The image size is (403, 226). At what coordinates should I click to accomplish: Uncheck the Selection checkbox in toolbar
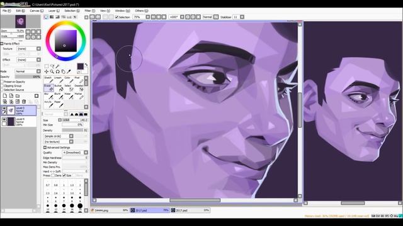click(116, 17)
